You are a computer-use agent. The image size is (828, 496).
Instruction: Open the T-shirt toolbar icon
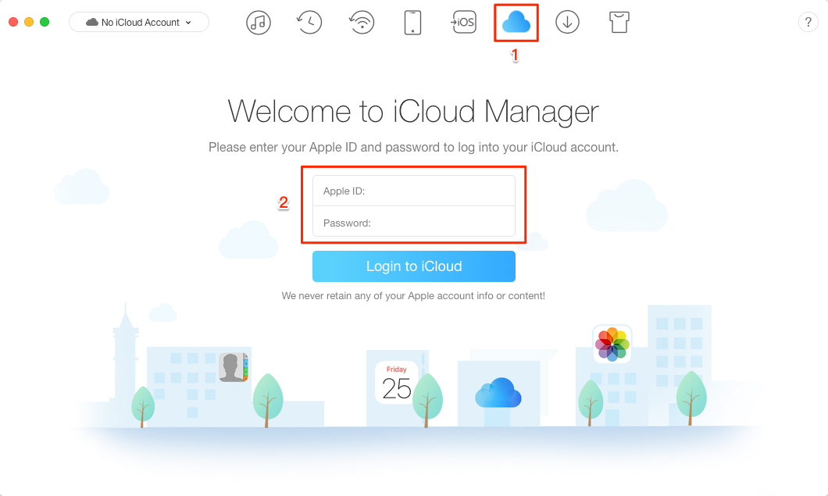(x=619, y=23)
